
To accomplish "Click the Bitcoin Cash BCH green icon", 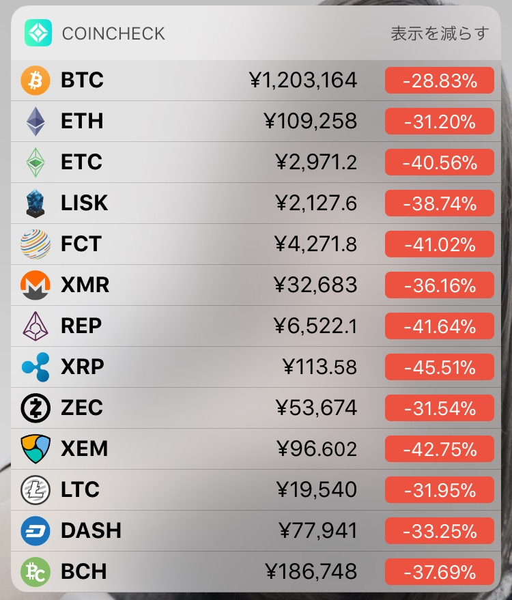I will click(35, 572).
